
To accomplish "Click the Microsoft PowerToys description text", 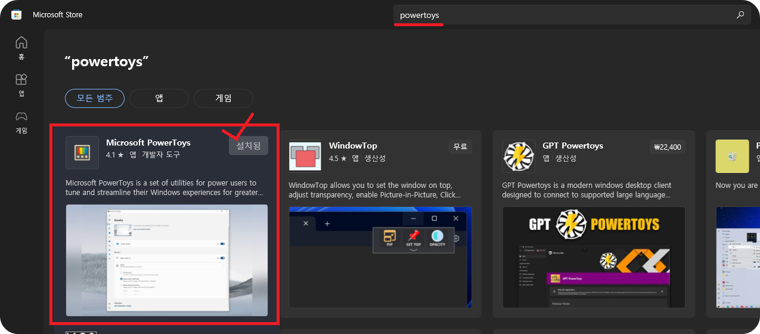I will click(164, 187).
